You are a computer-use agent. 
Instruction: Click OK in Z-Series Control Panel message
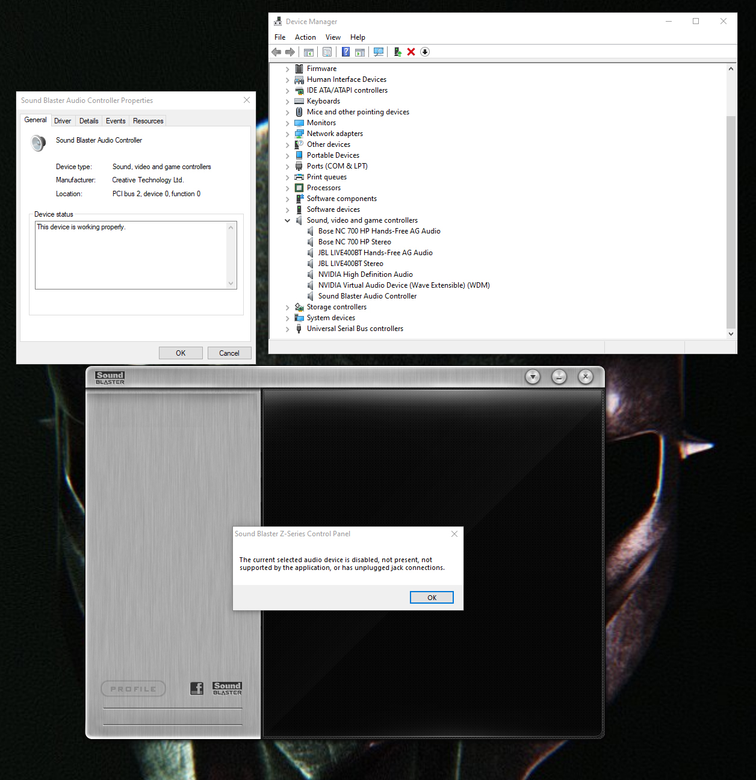(x=432, y=598)
